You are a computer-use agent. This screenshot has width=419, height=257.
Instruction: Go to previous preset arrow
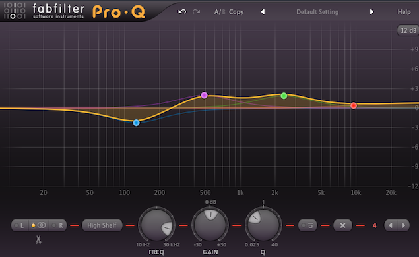pyautogui.click(x=263, y=12)
